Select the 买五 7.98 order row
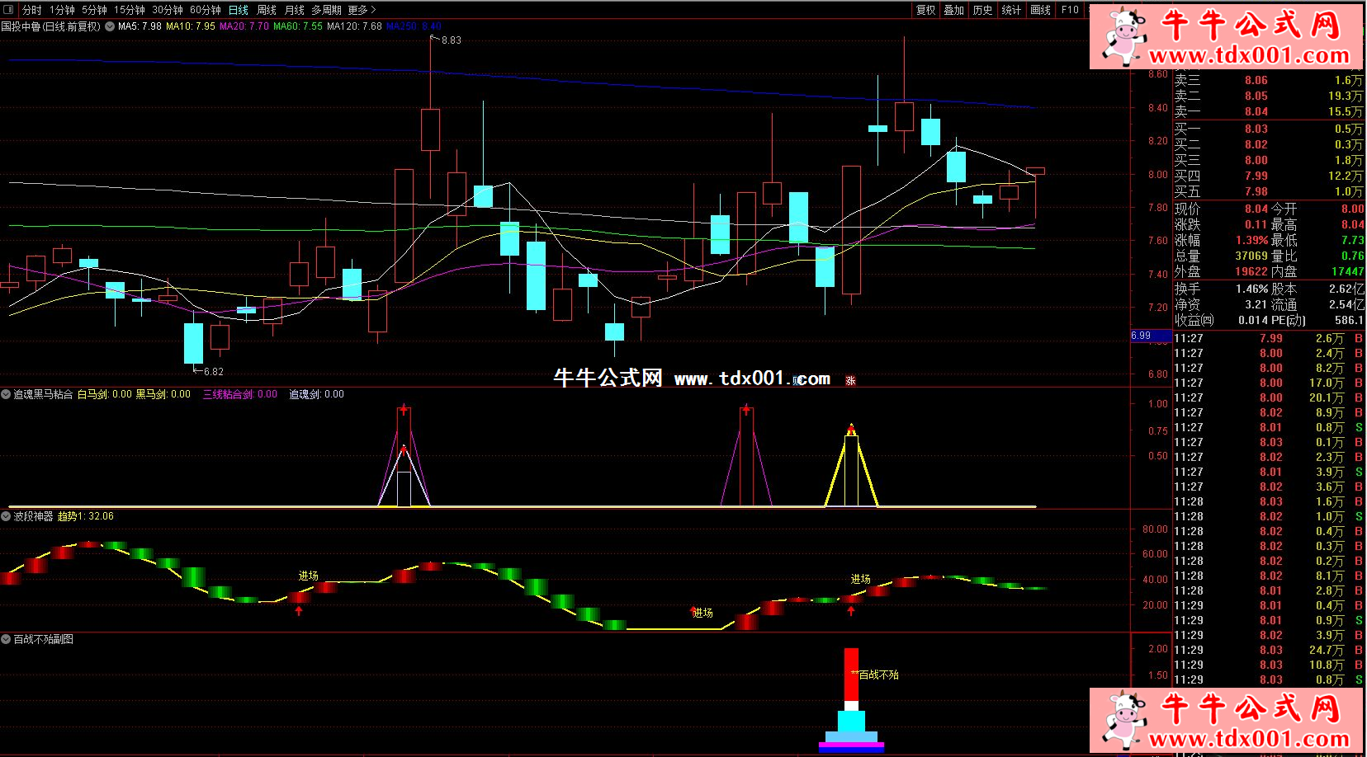 tap(1269, 191)
